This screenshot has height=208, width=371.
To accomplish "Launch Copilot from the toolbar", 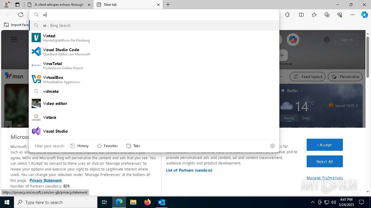I will (x=364, y=15).
